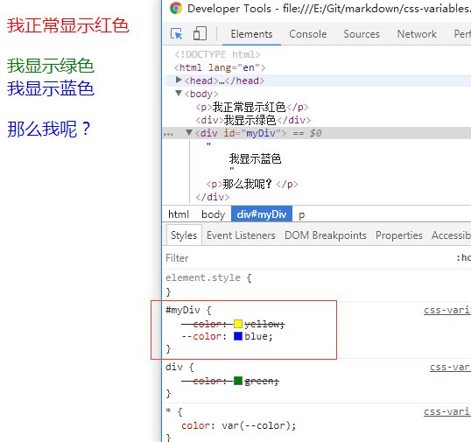Select the closing </div> tag row
This screenshot has height=442, width=471.
point(213,197)
